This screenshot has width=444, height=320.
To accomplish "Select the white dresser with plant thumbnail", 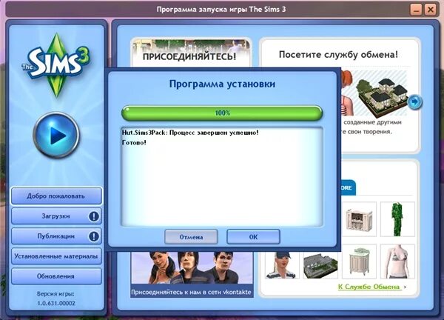I will click(359, 261).
